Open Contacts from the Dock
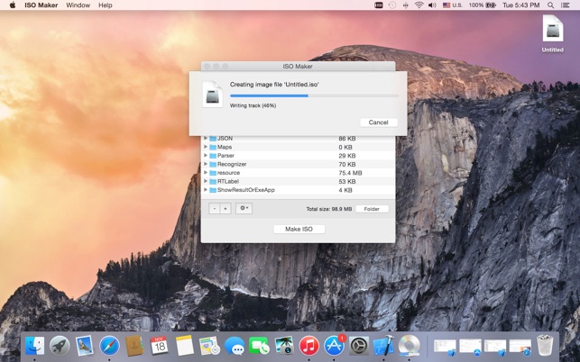 134,347
